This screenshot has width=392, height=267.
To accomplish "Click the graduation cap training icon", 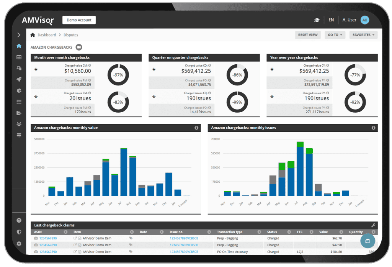I will coord(317,20).
